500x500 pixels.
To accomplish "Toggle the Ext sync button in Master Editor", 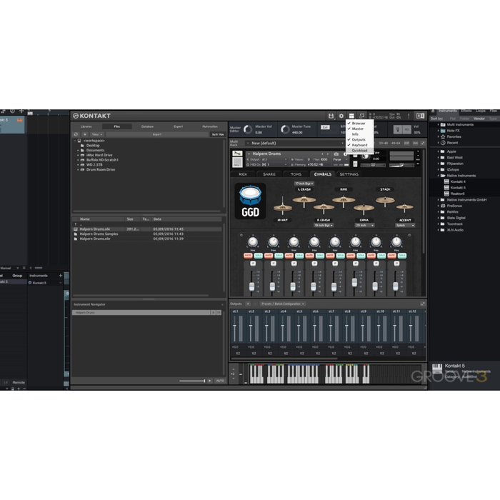I will point(325,127).
